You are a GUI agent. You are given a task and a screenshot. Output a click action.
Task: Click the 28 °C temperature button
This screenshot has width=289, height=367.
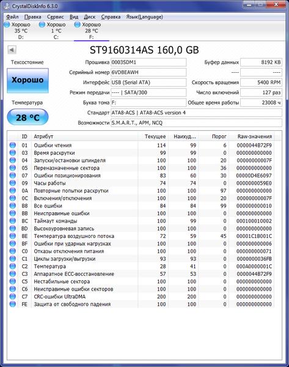click(x=28, y=117)
